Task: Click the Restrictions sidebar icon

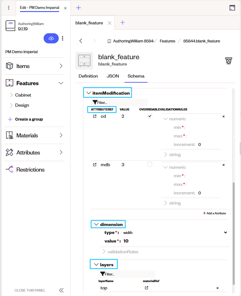Action: point(9,169)
